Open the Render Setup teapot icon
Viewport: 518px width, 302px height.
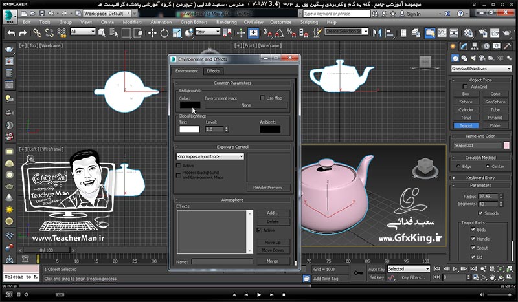click(482, 33)
